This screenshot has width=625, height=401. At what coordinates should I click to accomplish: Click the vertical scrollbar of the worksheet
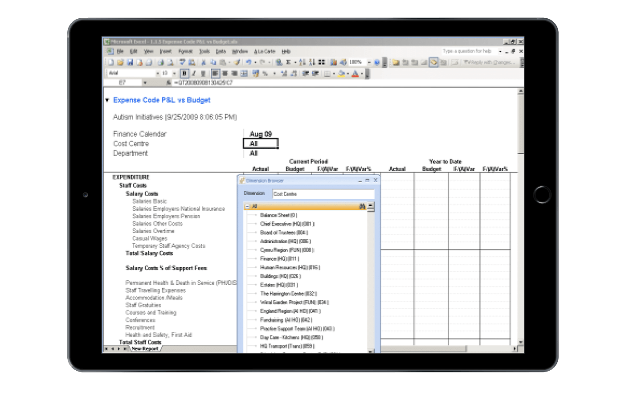click(520, 216)
